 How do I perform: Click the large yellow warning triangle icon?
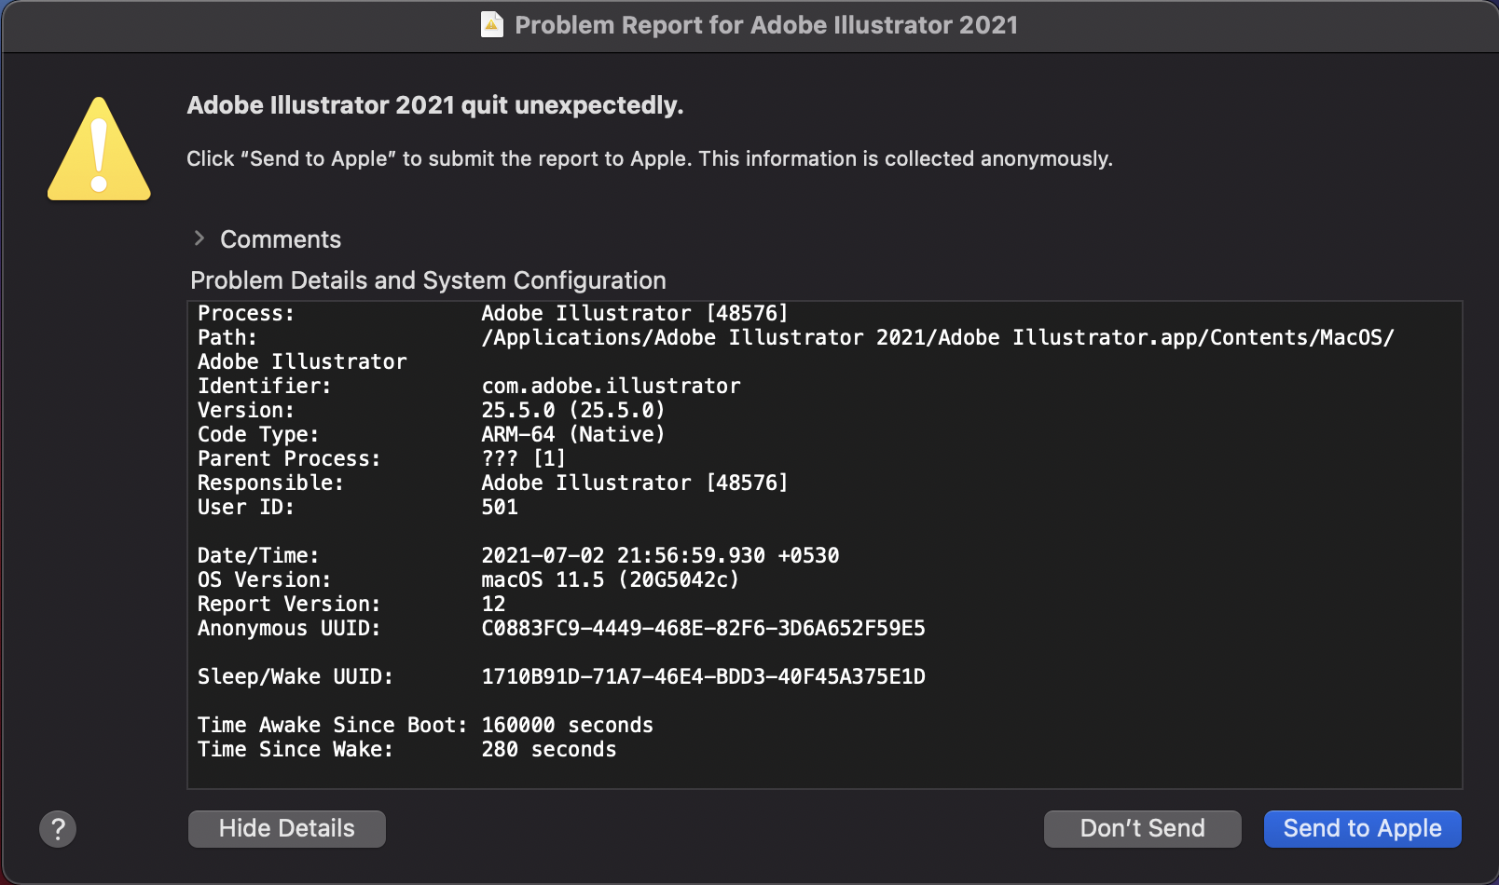coord(99,149)
